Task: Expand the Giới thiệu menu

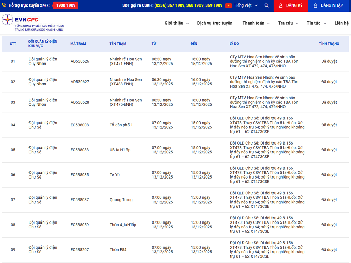Action: (176, 23)
